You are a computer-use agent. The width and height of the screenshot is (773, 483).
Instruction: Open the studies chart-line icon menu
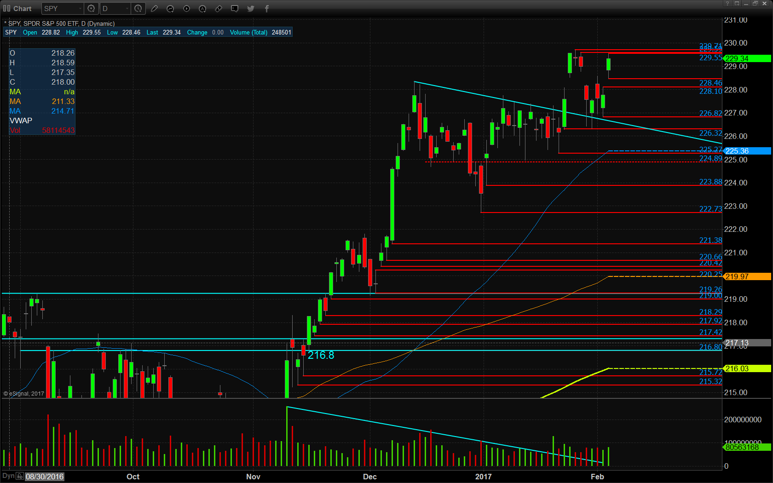(x=170, y=8)
